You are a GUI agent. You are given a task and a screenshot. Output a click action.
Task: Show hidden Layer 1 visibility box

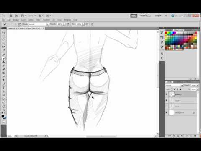coord(167,107)
